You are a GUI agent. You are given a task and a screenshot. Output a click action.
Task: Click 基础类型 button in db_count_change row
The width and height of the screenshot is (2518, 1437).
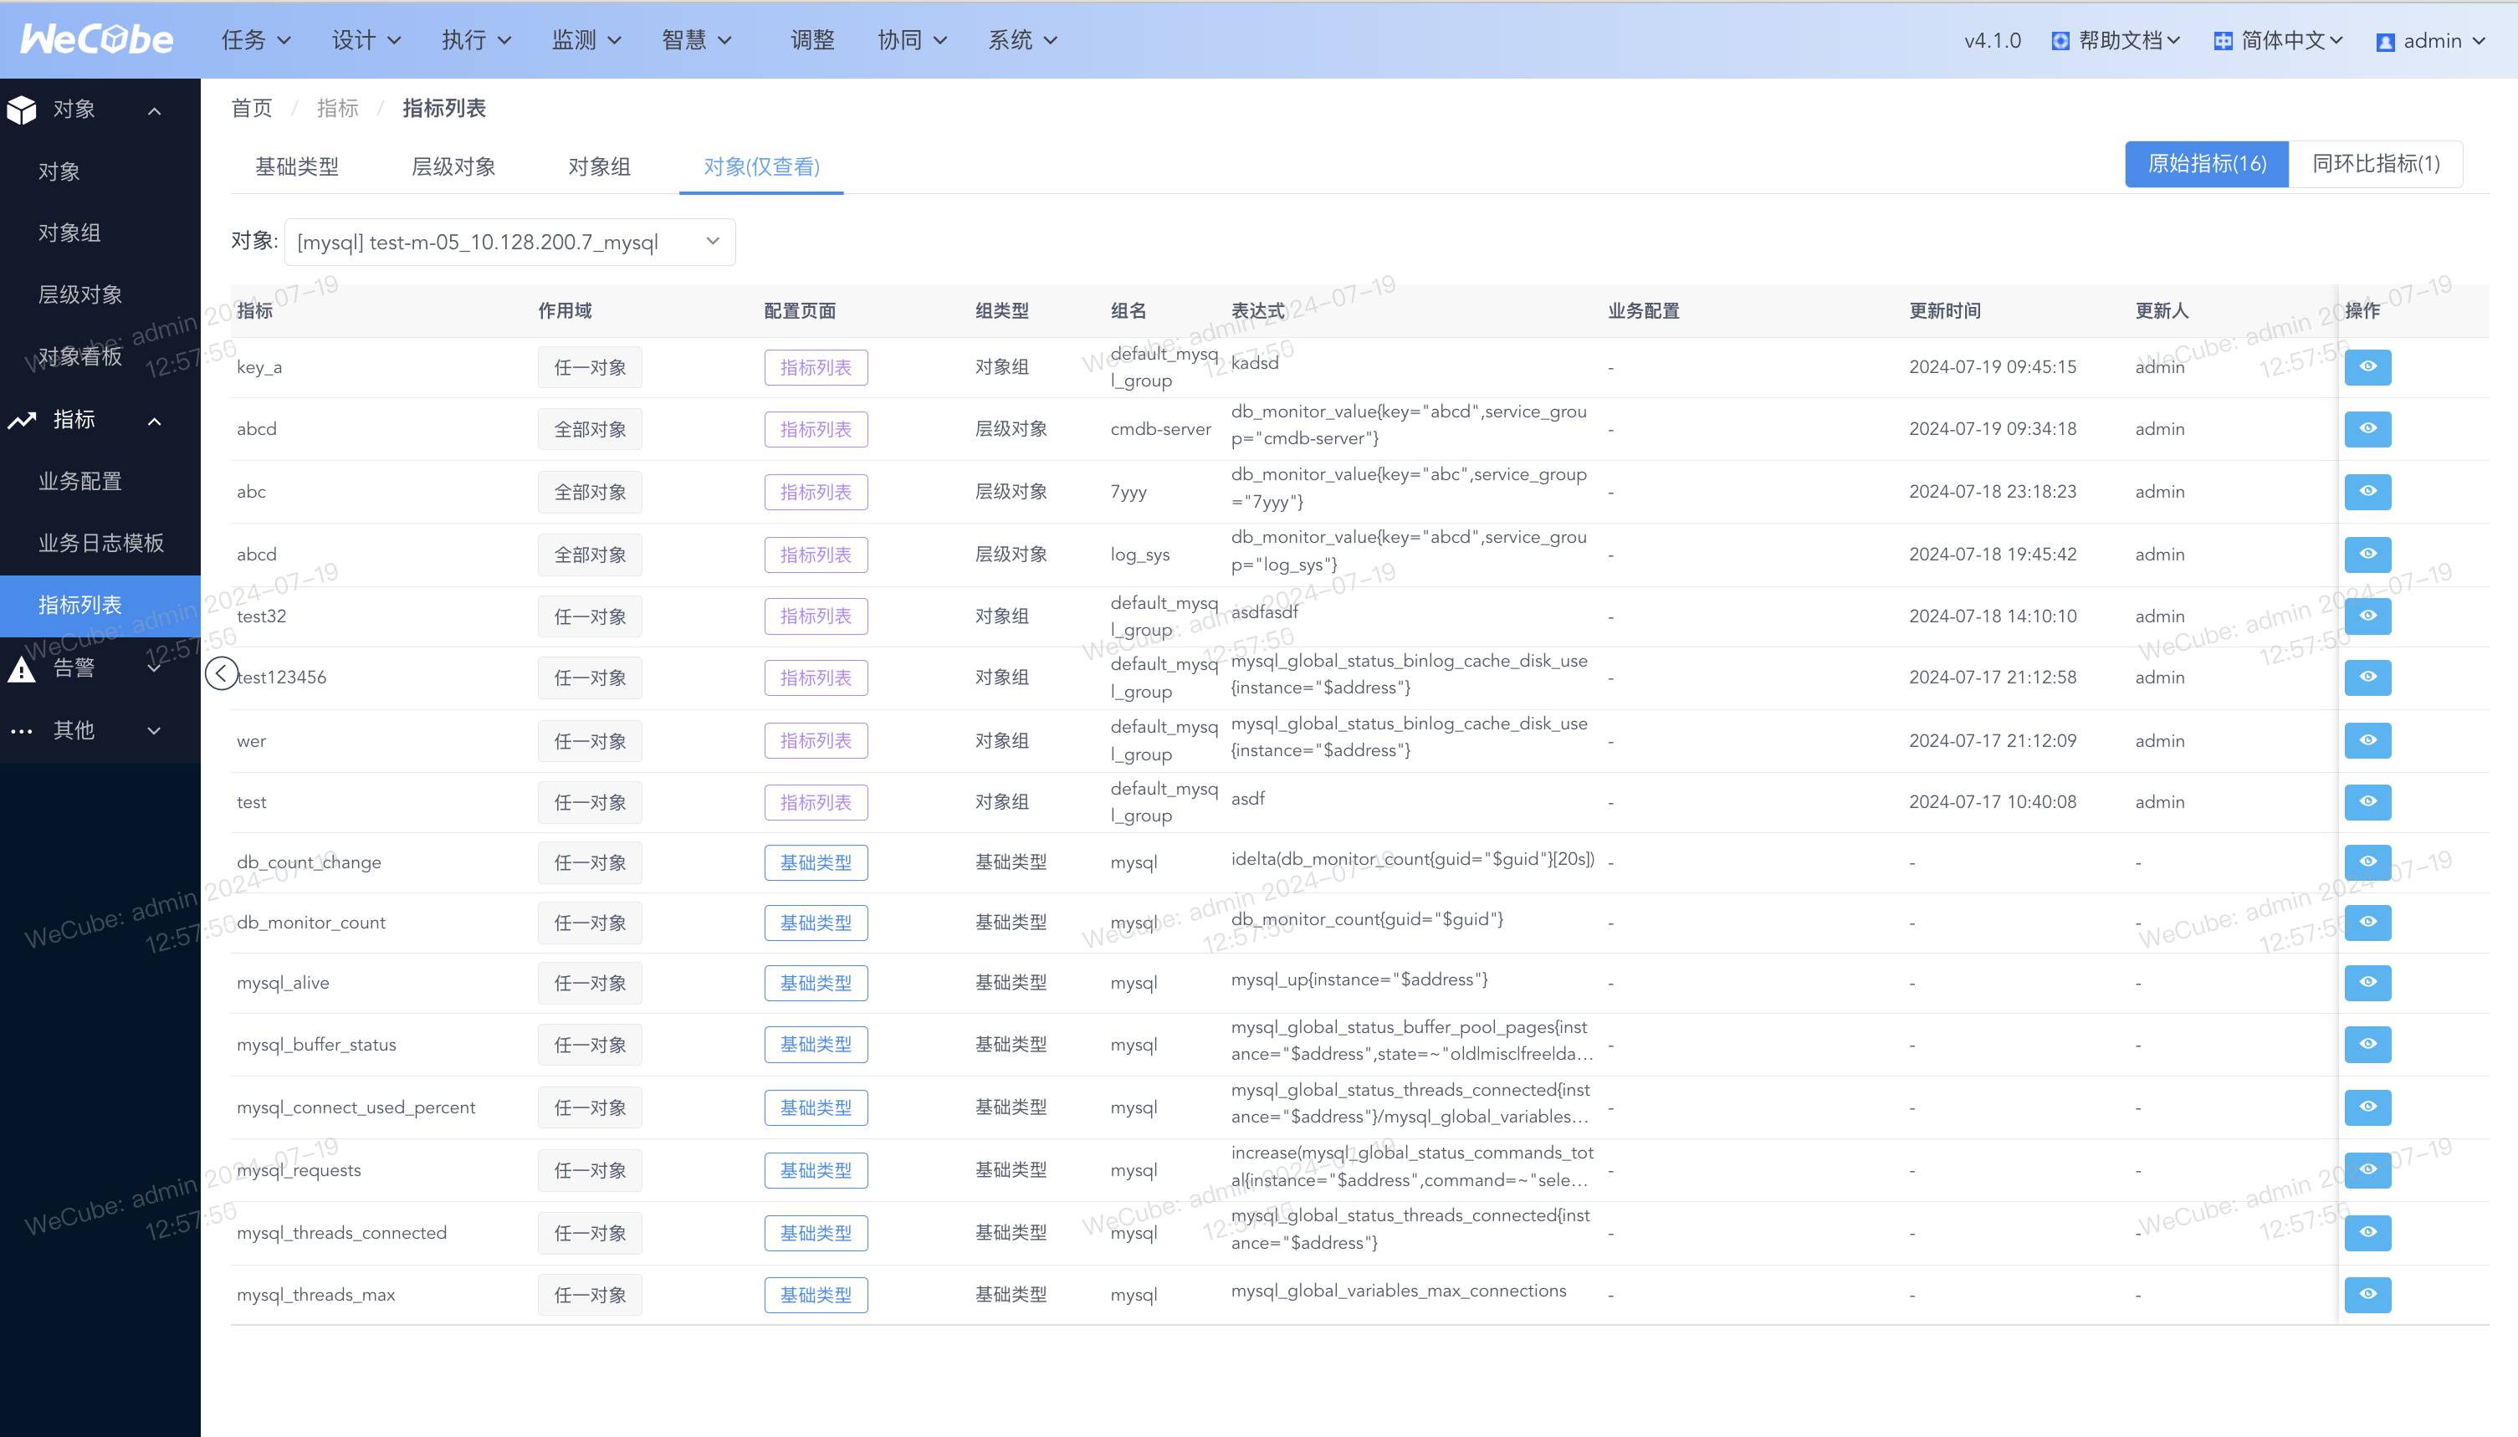[816, 862]
